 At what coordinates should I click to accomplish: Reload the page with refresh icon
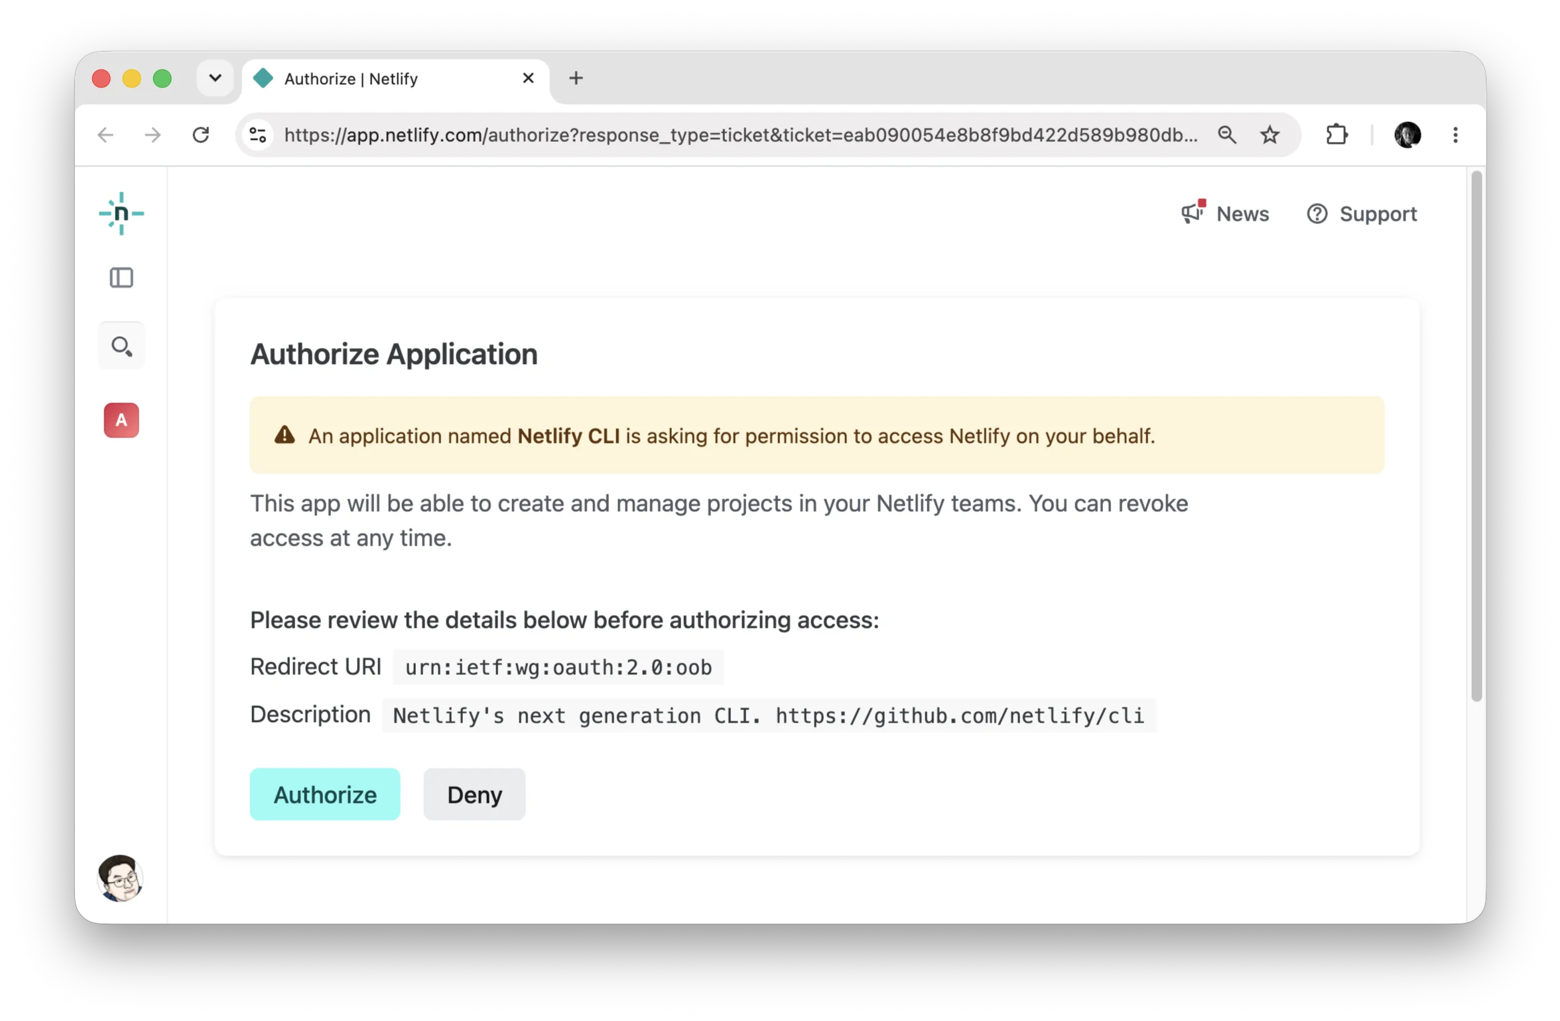(x=201, y=135)
